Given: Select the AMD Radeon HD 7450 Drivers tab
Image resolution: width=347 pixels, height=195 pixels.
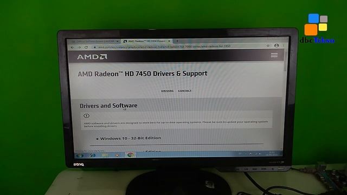Looking at the screenshot, I should coord(146,41).
